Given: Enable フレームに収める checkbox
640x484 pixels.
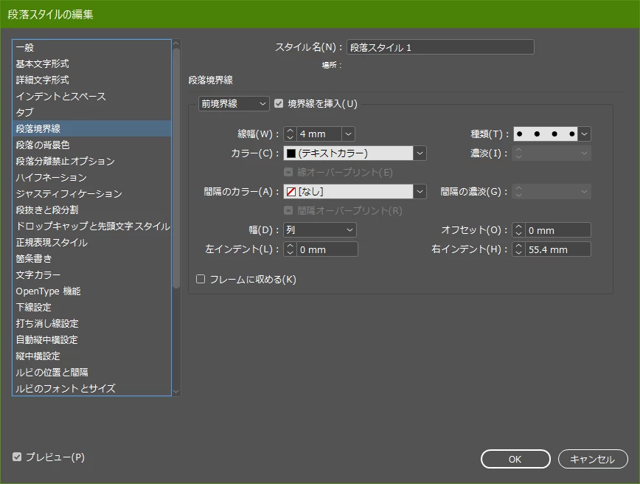Looking at the screenshot, I should 201,279.
